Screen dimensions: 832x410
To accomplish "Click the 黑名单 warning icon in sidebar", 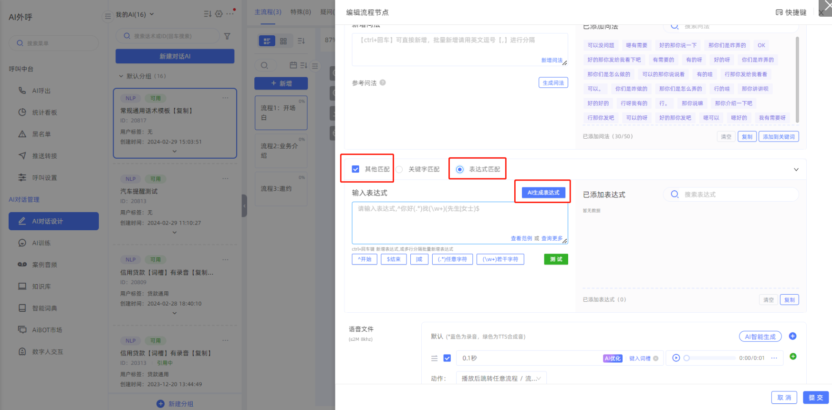I will point(22,134).
